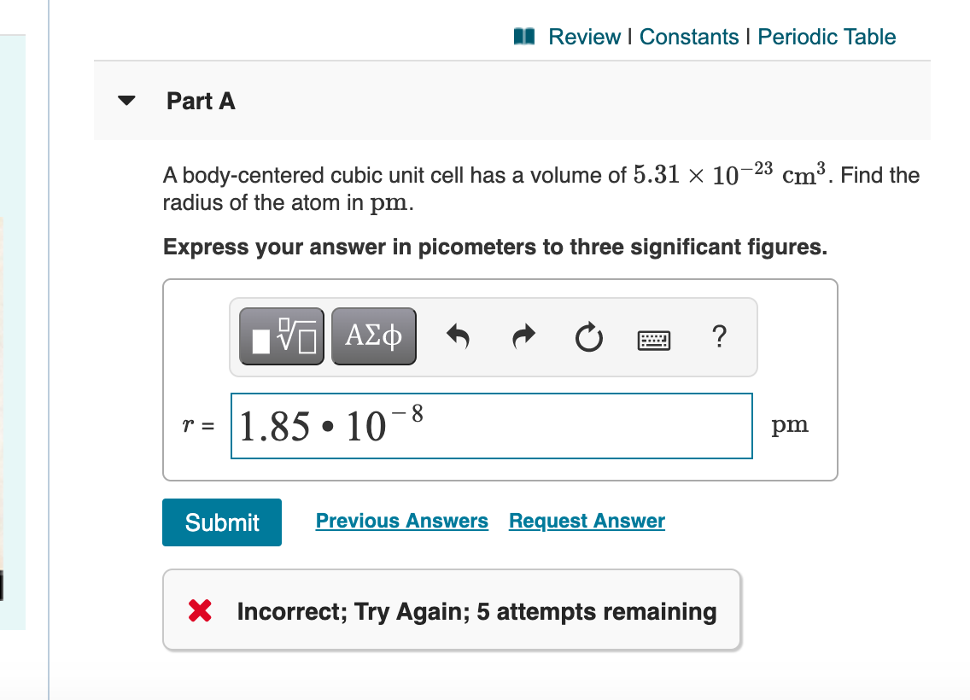Viewport: 970px width, 700px height.
Task: Click the Part A header to toggle it
Action: [x=201, y=101]
